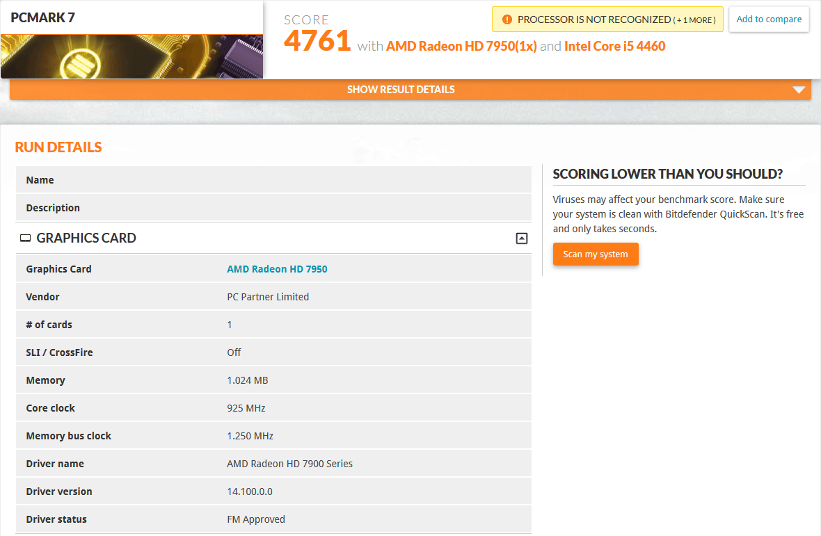Select SLI / CrossFire value Off
821x536 pixels.
(x=234, y=352)
